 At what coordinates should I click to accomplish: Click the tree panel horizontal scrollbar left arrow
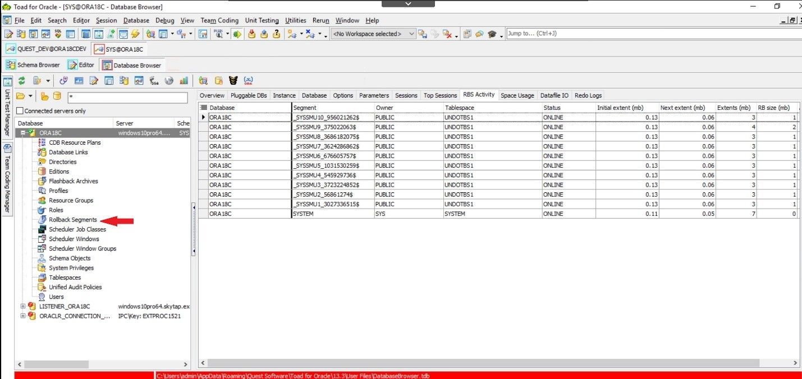coord(20,364)
